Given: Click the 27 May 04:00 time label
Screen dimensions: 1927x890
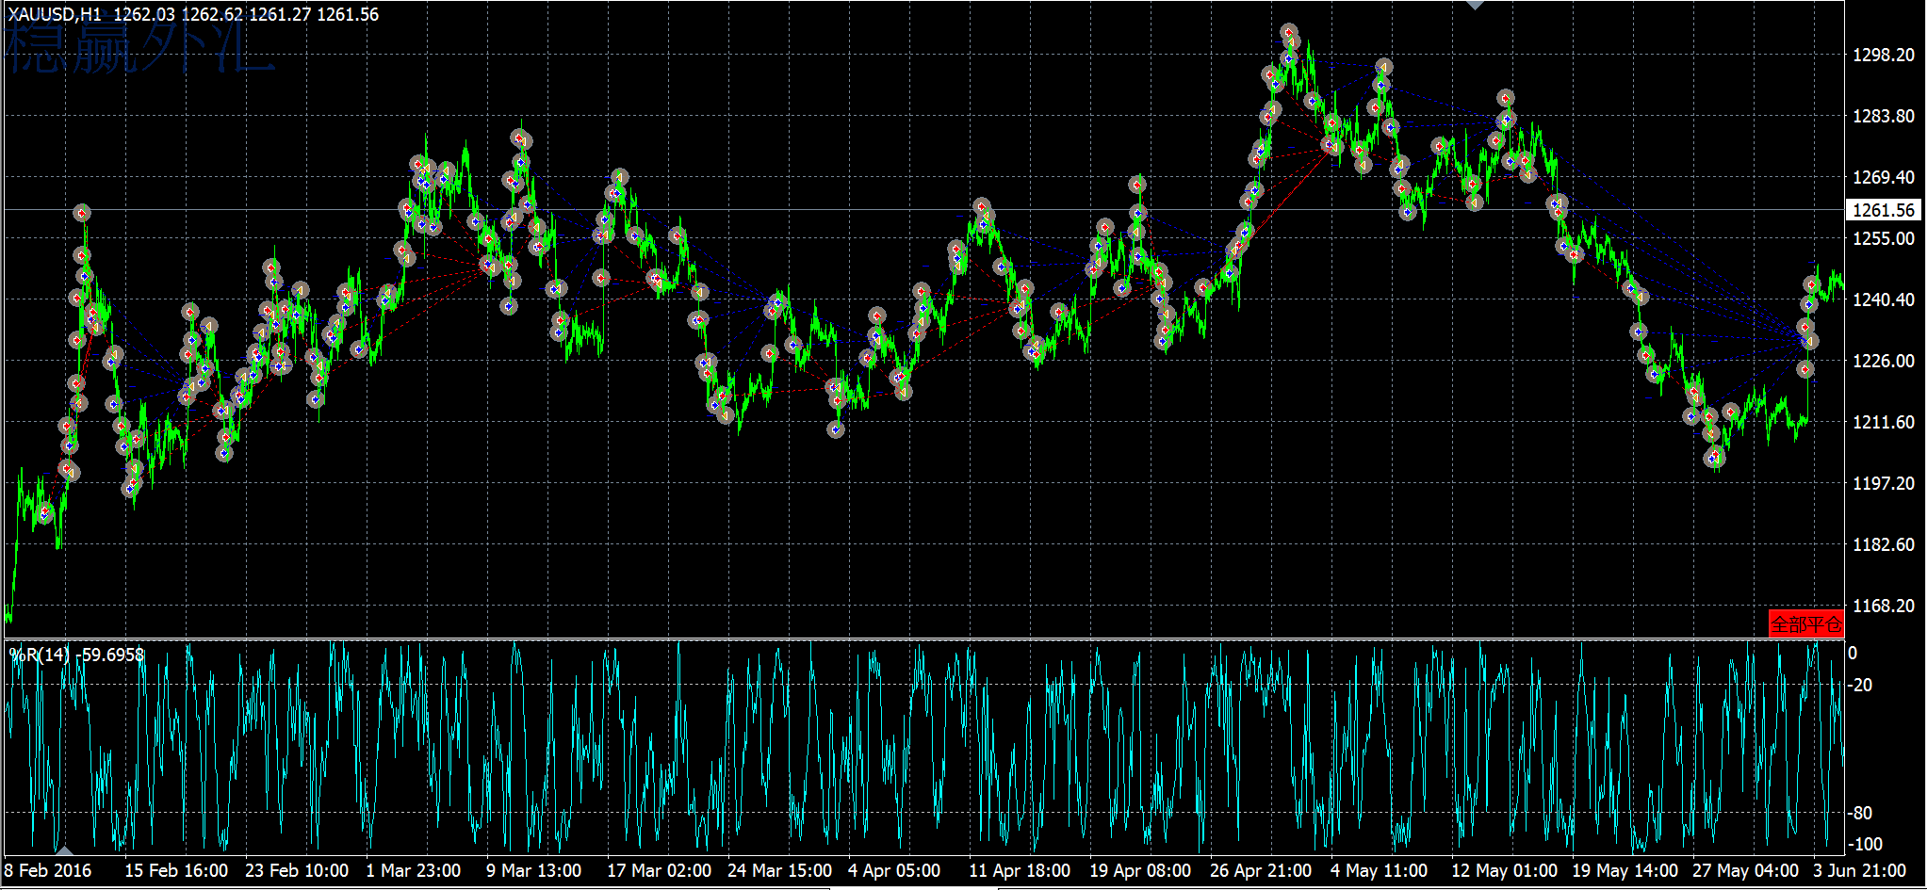Looking at the screenshot, I should [x=1744, y=870].
